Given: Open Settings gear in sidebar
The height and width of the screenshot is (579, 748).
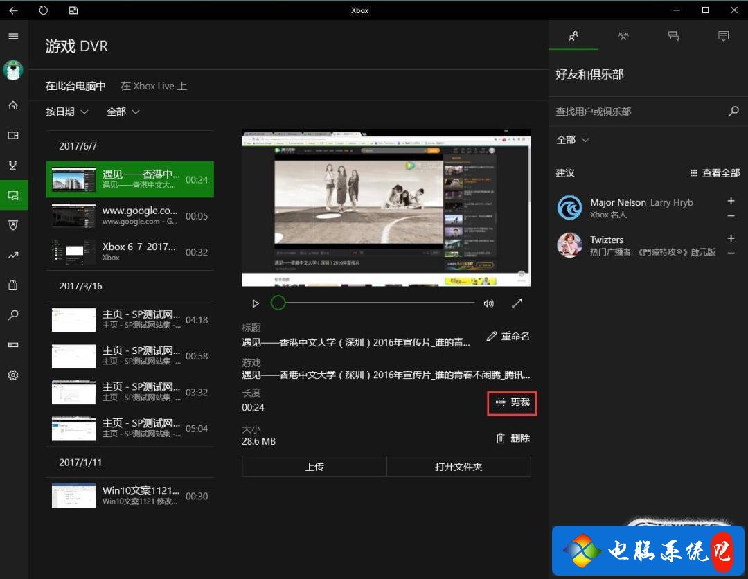Looking at the screenshot, I should point(13,375).
